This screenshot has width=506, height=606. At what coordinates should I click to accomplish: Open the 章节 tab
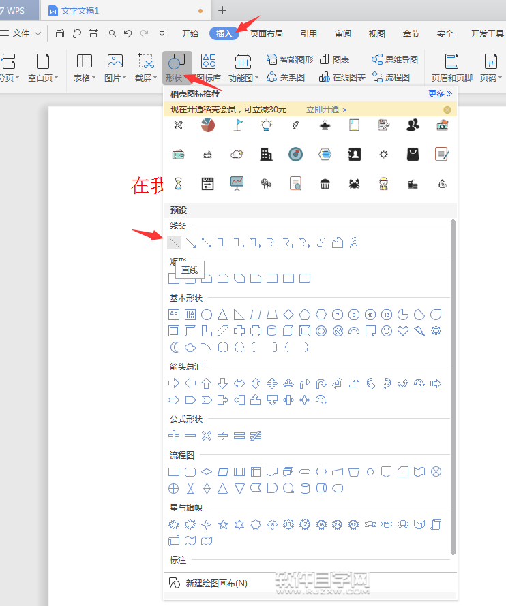(x=411, y=33)
